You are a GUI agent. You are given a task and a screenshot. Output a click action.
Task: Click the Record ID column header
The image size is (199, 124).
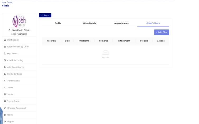pos(51,41)
